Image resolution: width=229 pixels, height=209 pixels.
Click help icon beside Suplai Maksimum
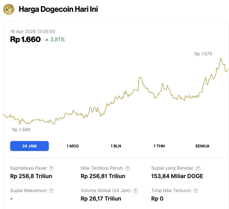(51, 191)
